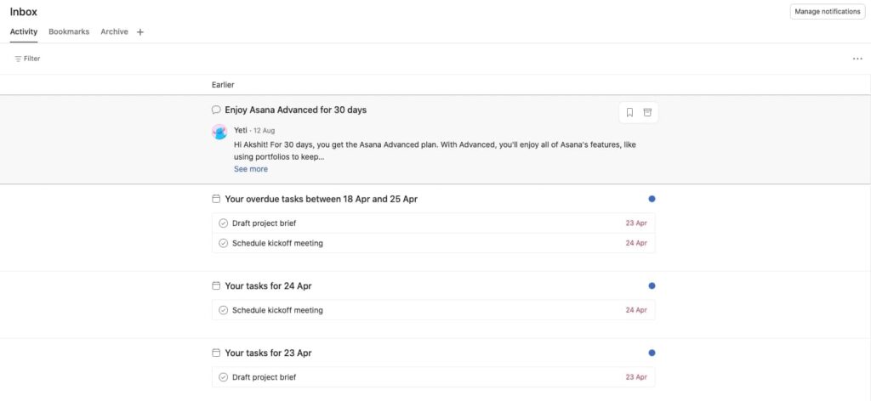
Task: Open Your tasks for 23 Apr notification
Action: pos(268,353)
